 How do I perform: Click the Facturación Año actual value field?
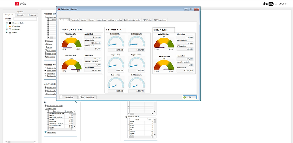coord(93,37)
